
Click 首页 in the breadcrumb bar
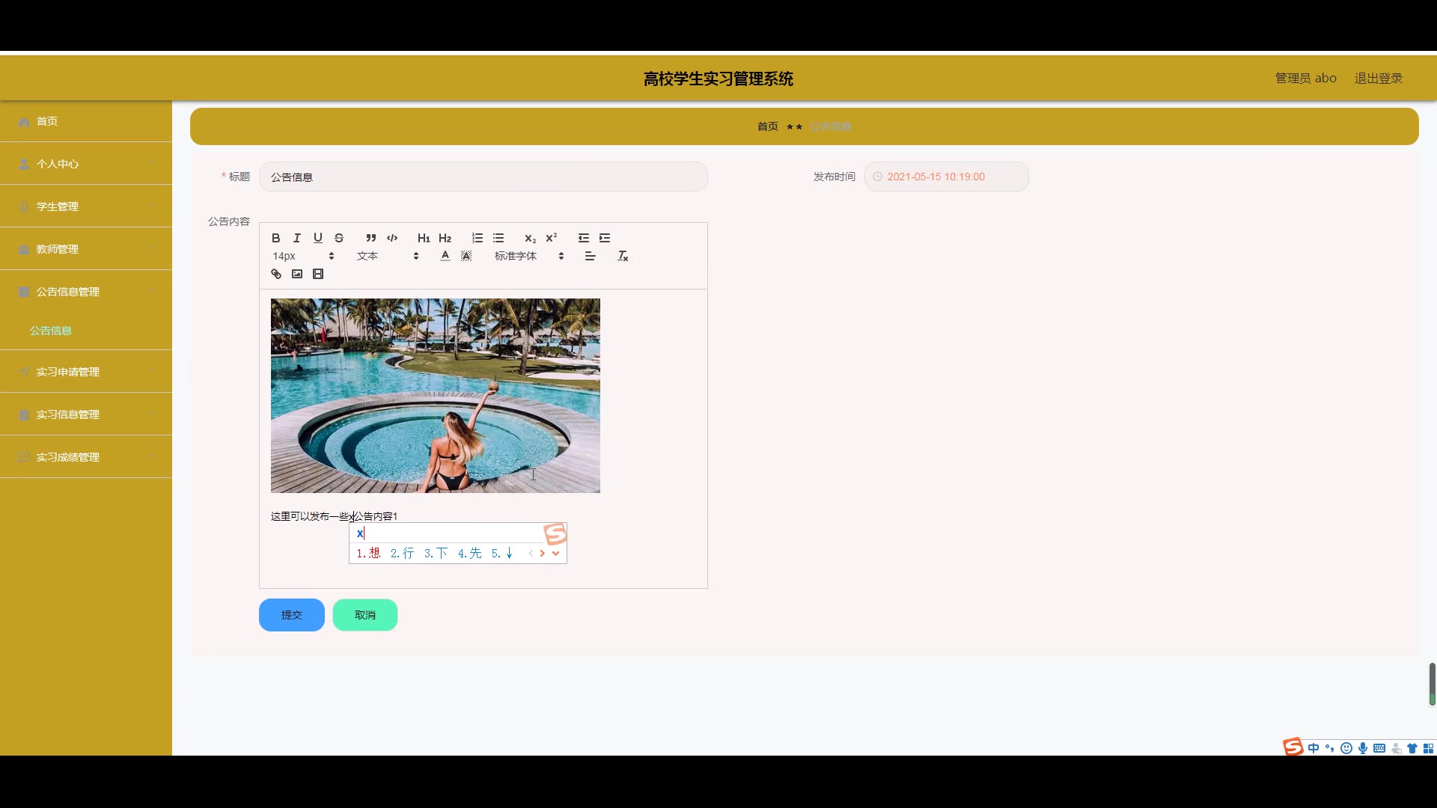[x=768, y=126]
